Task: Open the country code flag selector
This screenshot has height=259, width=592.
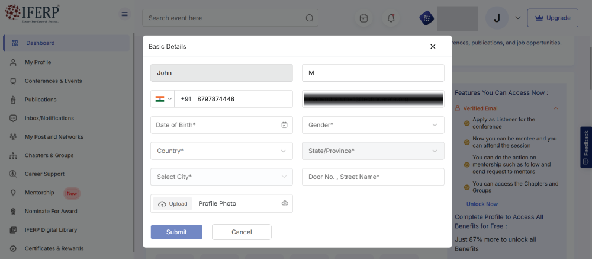Action: 163,99
